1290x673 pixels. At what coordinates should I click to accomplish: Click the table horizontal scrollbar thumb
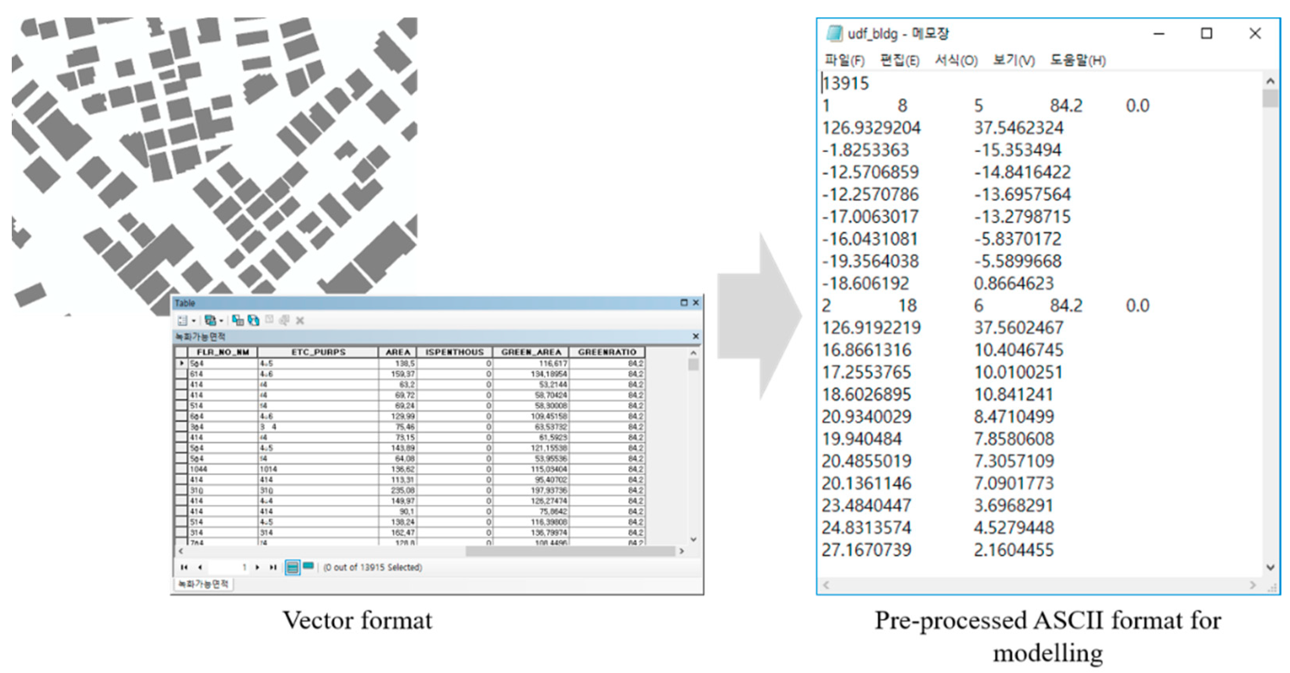[x=570, y=551]
